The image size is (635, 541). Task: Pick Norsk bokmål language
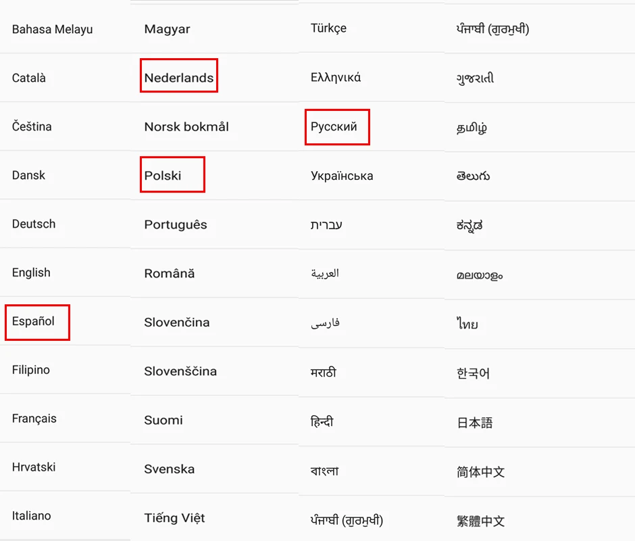186,126
